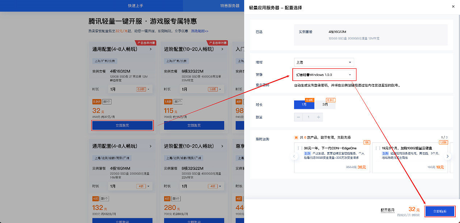Increase quantity with the plus icon

point(318,117)
